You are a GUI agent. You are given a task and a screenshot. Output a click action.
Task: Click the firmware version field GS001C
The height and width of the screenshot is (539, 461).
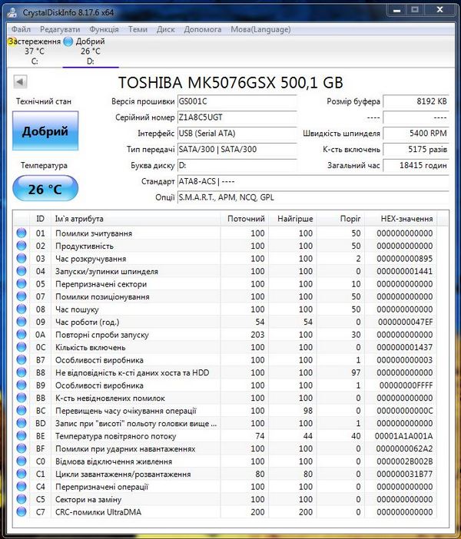[x=236, y=101]
